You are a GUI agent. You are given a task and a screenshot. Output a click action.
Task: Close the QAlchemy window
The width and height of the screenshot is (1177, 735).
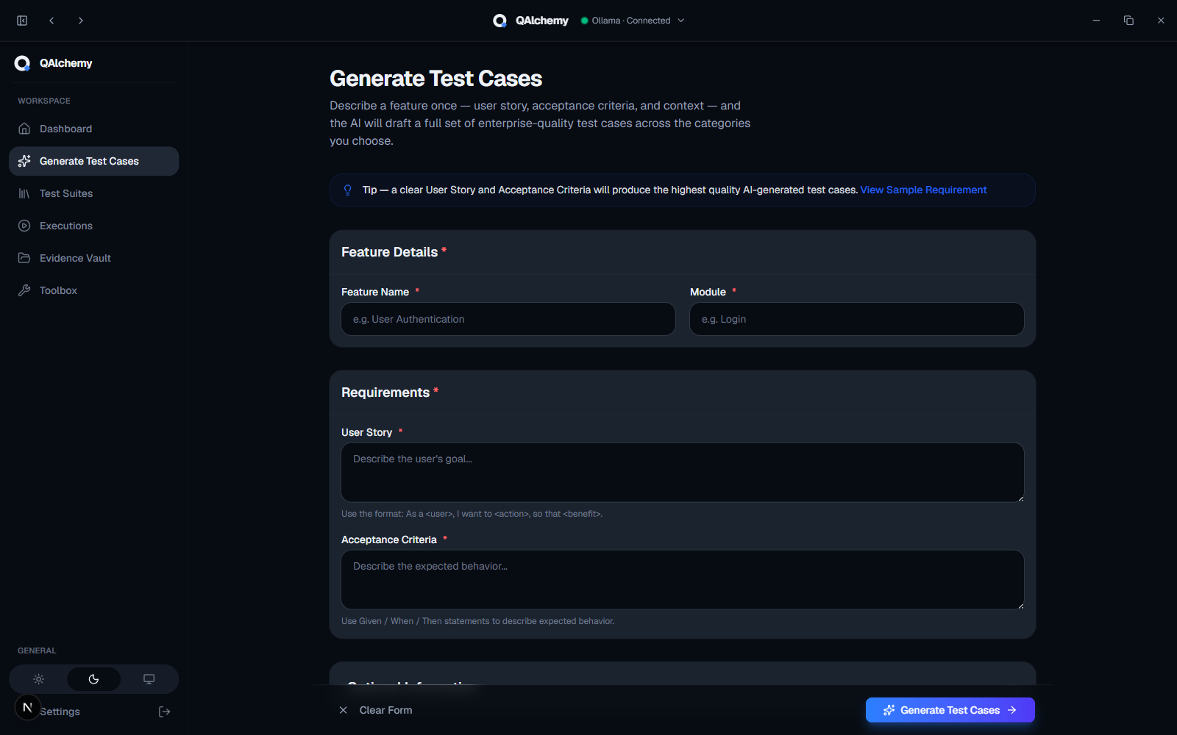(1161, 21)
